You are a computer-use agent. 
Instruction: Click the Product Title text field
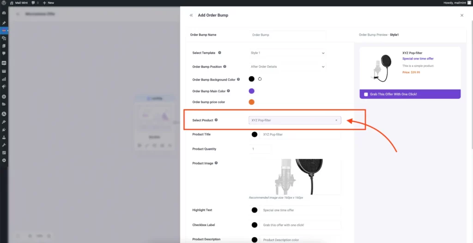300,135
